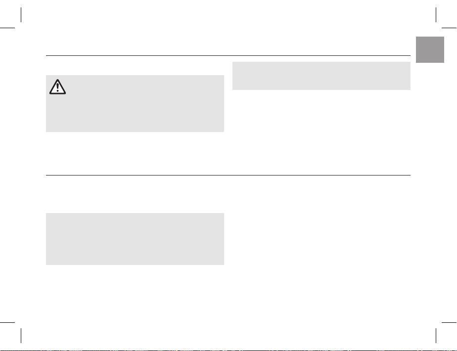457x351 pixels.
Task: Click the top-right vertical crop mark
Action: [x=436, y=15]
